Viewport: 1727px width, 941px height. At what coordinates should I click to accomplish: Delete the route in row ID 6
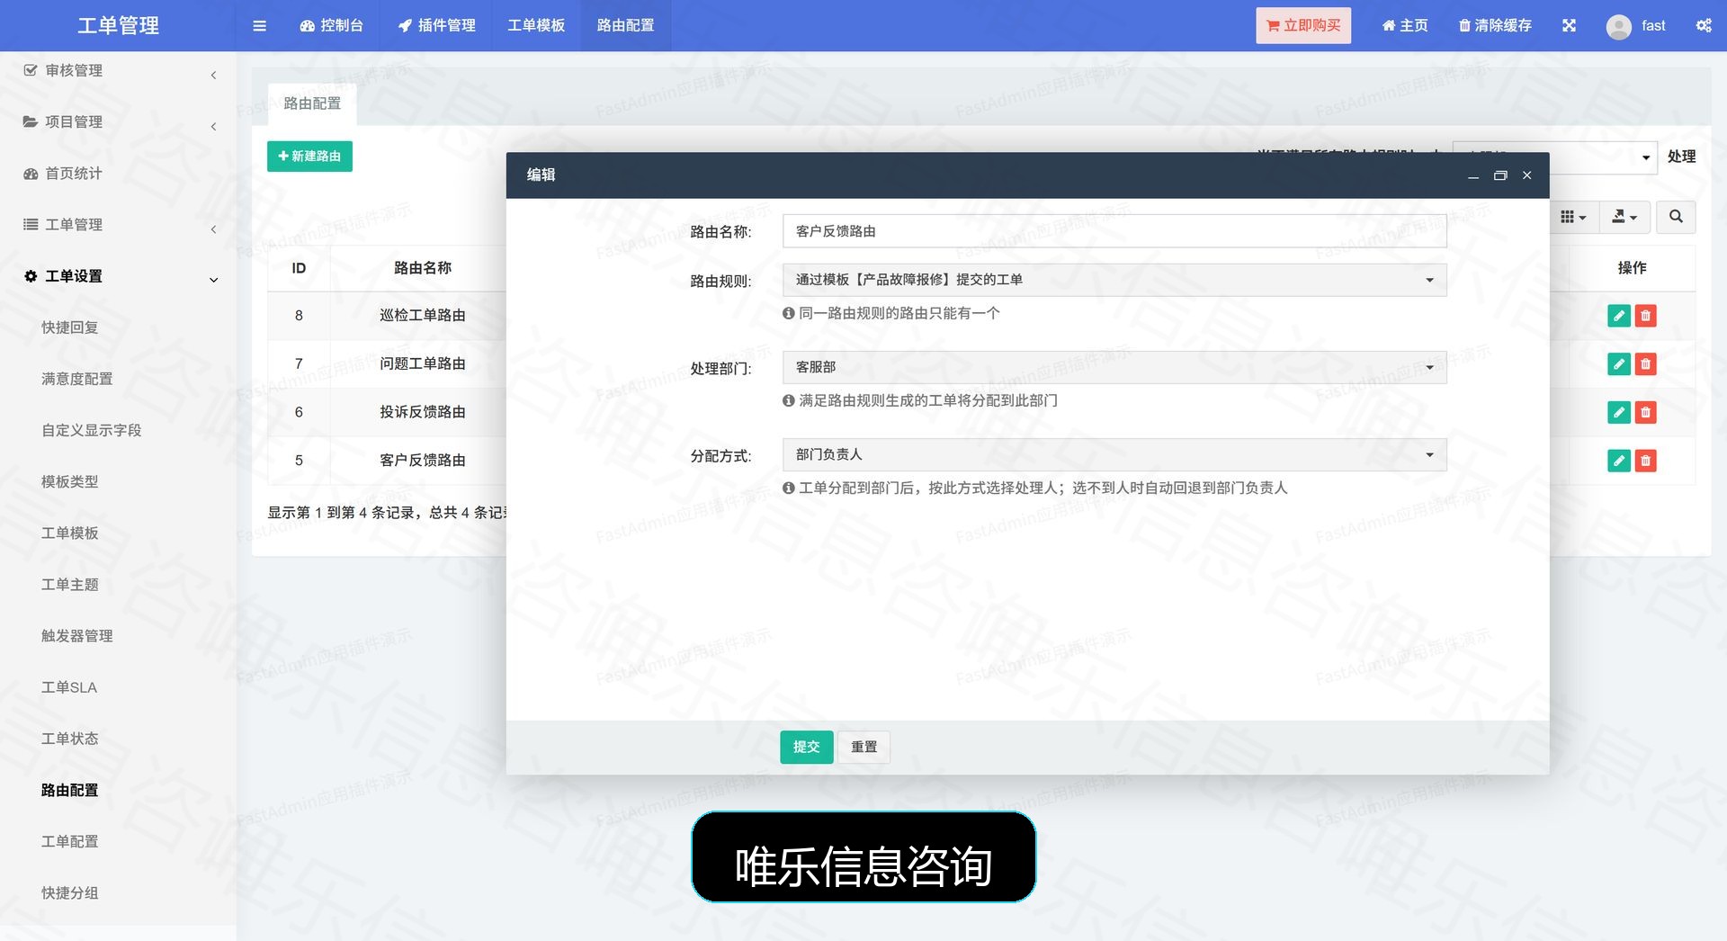pos(1645,412)
